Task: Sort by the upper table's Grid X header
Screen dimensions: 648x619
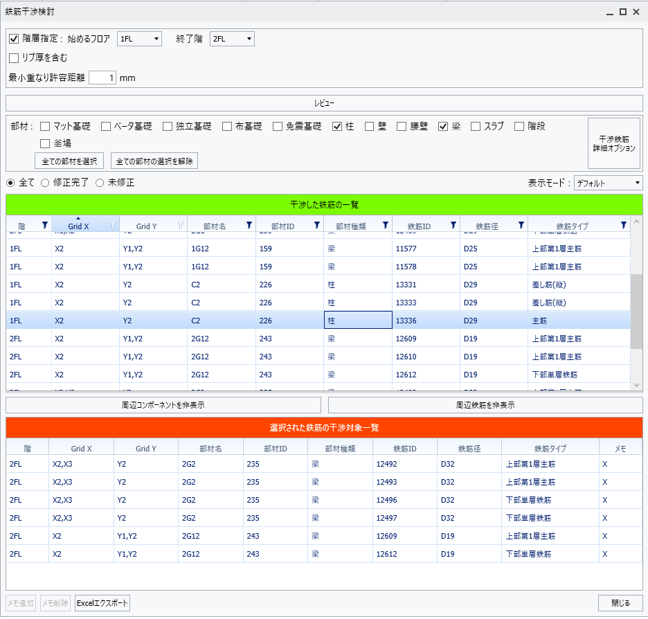Action: tap(78, 226)
